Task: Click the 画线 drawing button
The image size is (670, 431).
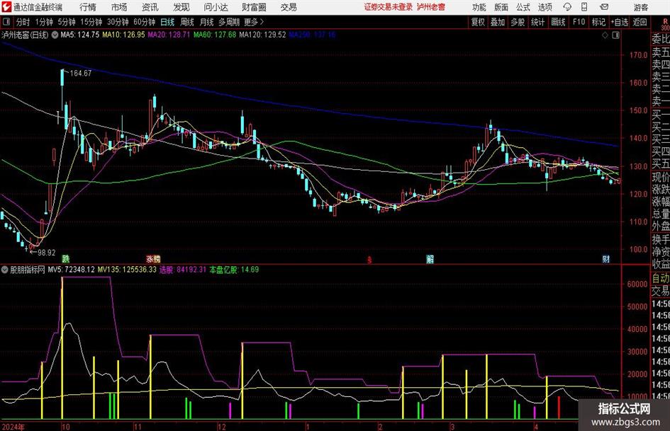Action: coord(558,22)
